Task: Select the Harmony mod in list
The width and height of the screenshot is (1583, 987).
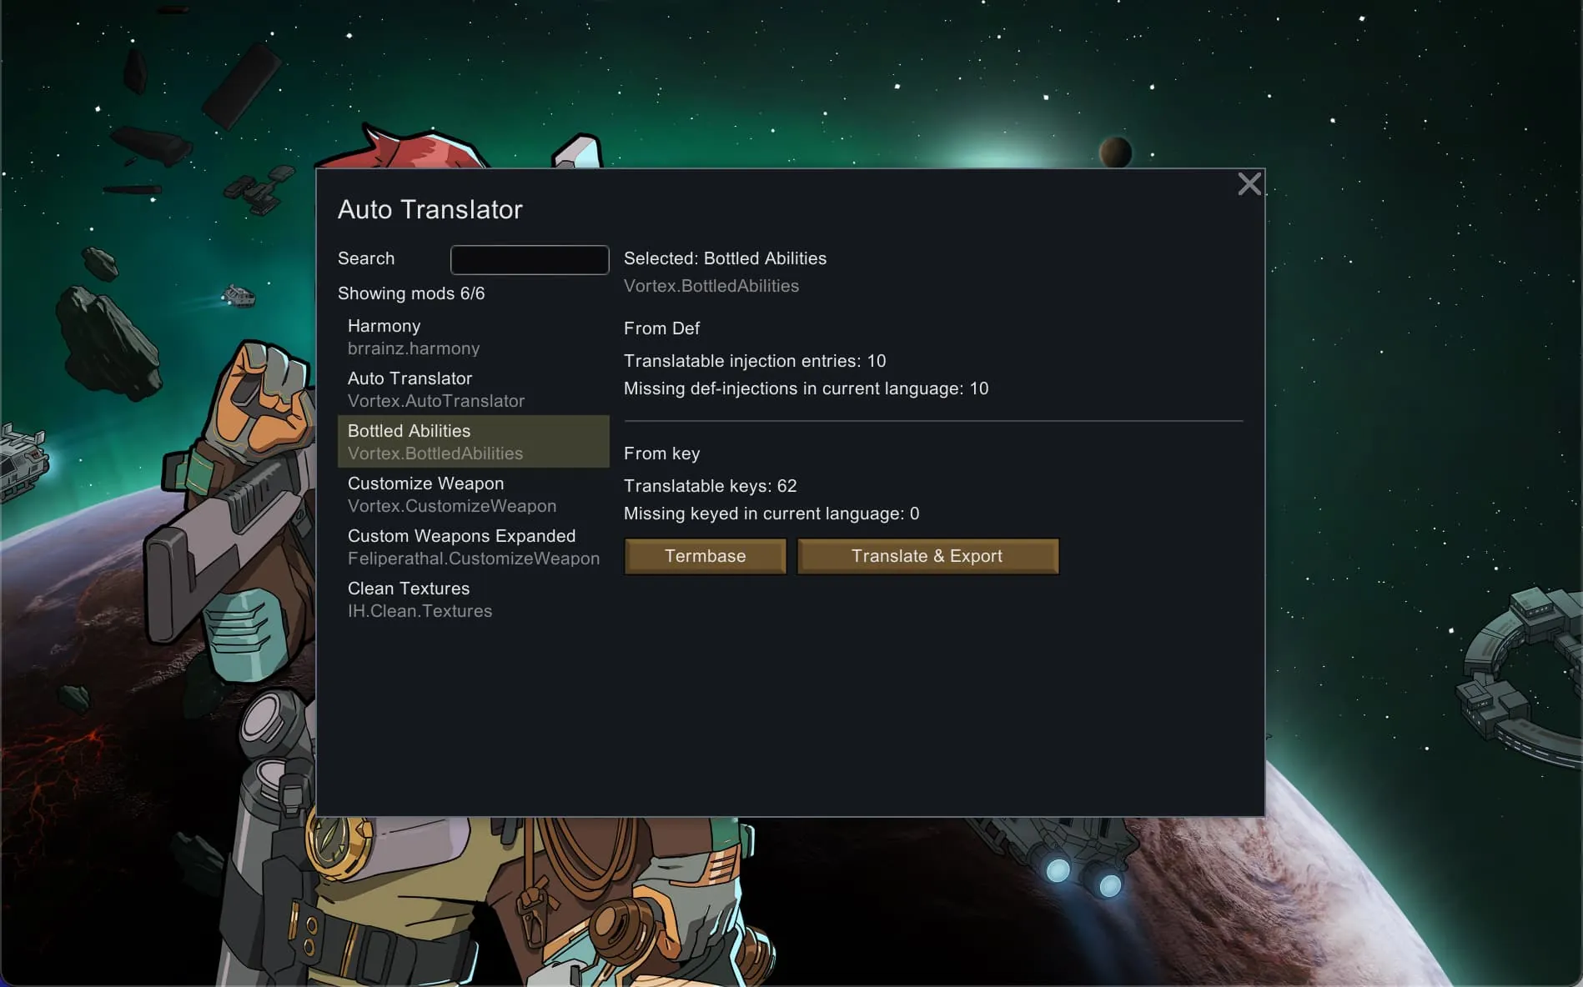Action: [472, 337]
